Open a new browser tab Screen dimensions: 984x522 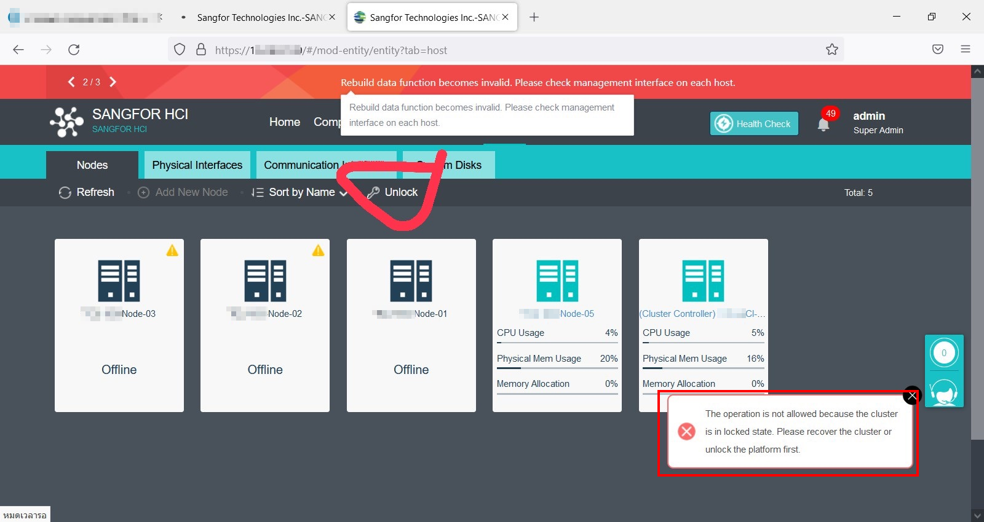(x=534, y=17)
